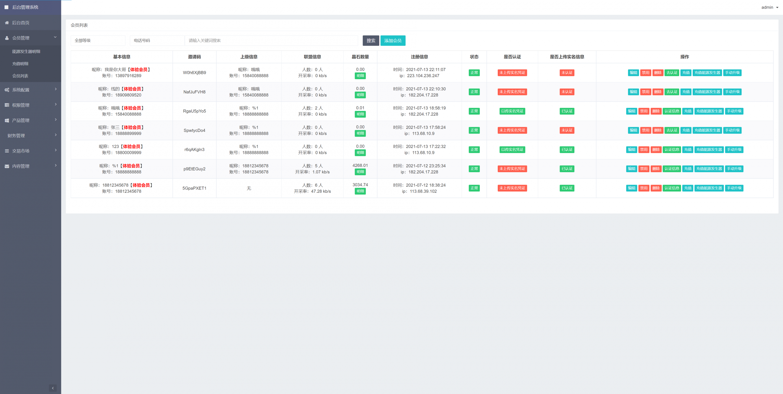783x394 pixels.
Task: Click the list icon beside 交易市场
Action: (x=7, y=151)
